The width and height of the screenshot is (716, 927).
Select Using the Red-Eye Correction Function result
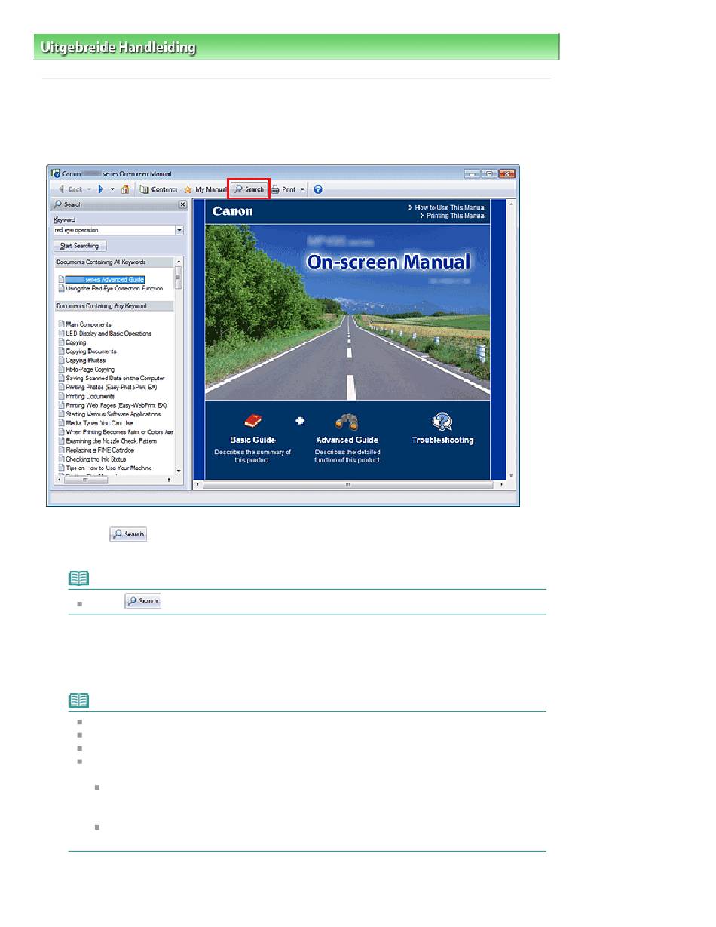(x=114, y=288)
